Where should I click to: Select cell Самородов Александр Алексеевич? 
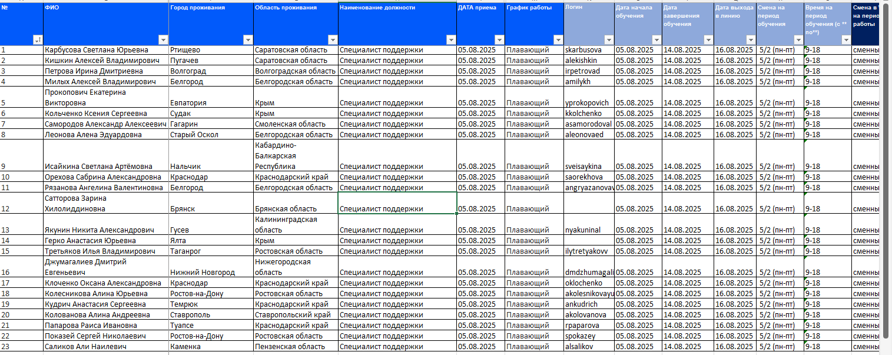tap(106, 124)
